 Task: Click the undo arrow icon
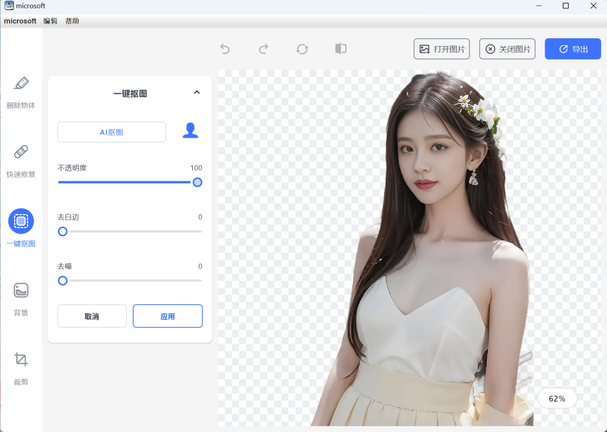(x=225, y=49)
